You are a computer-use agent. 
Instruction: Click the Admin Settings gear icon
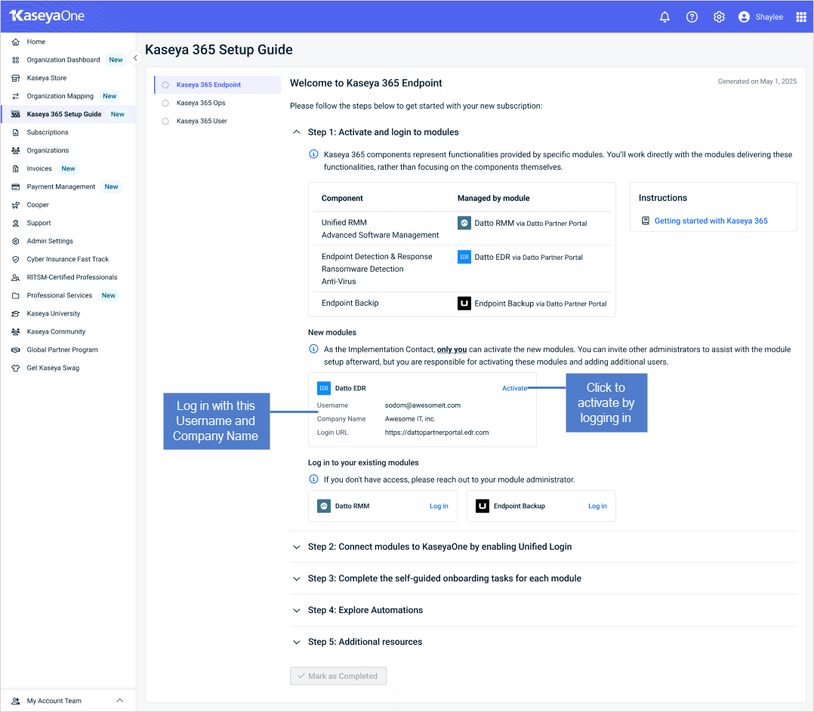[16, 242]
